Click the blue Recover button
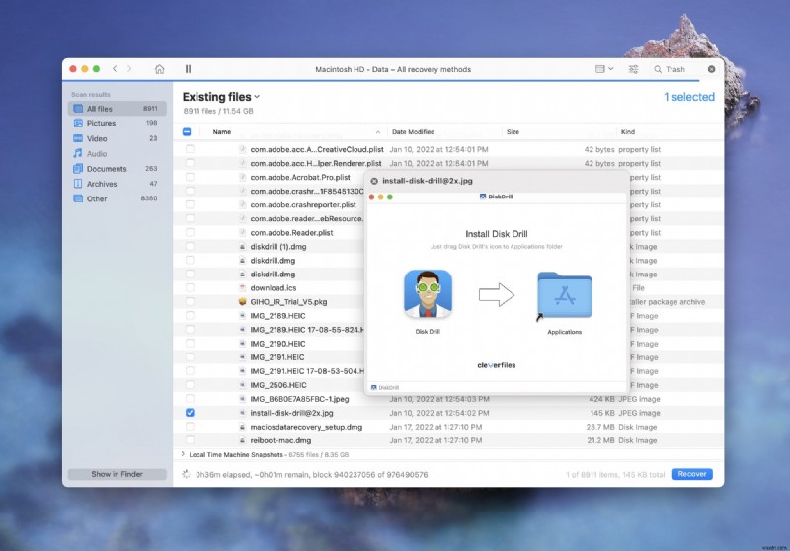The height and width of the screenshot is (551, 790). pyautogui.click(x=692, y=474)
